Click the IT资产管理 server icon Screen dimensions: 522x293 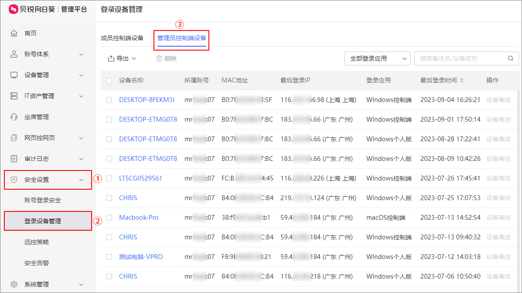pos(14,96)
